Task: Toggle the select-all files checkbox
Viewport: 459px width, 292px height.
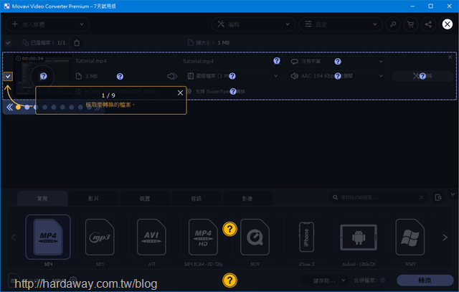Action: 8,43
